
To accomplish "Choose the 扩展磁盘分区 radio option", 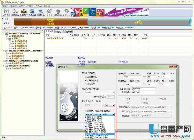I will (x=86, y=80).
